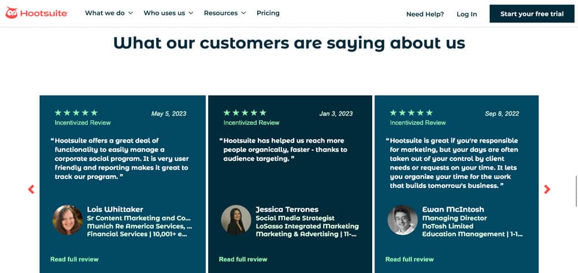Click Jessica Terrones' profile photo
This screenshot has width=578, height=273.
[236, 220]
